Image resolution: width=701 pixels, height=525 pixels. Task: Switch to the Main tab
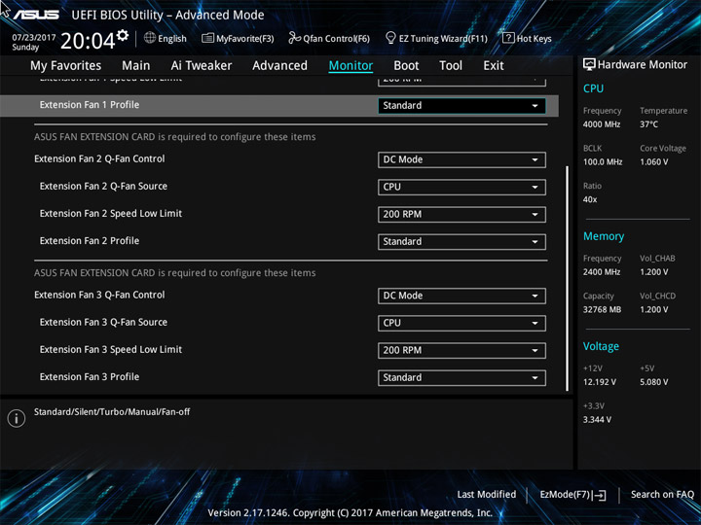136,66
